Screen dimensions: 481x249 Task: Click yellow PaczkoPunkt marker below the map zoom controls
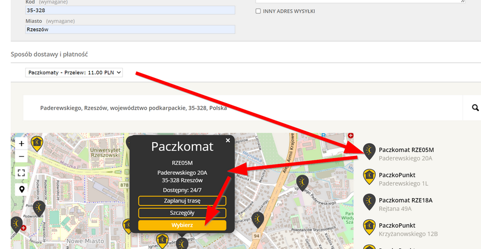pos(37,143)
